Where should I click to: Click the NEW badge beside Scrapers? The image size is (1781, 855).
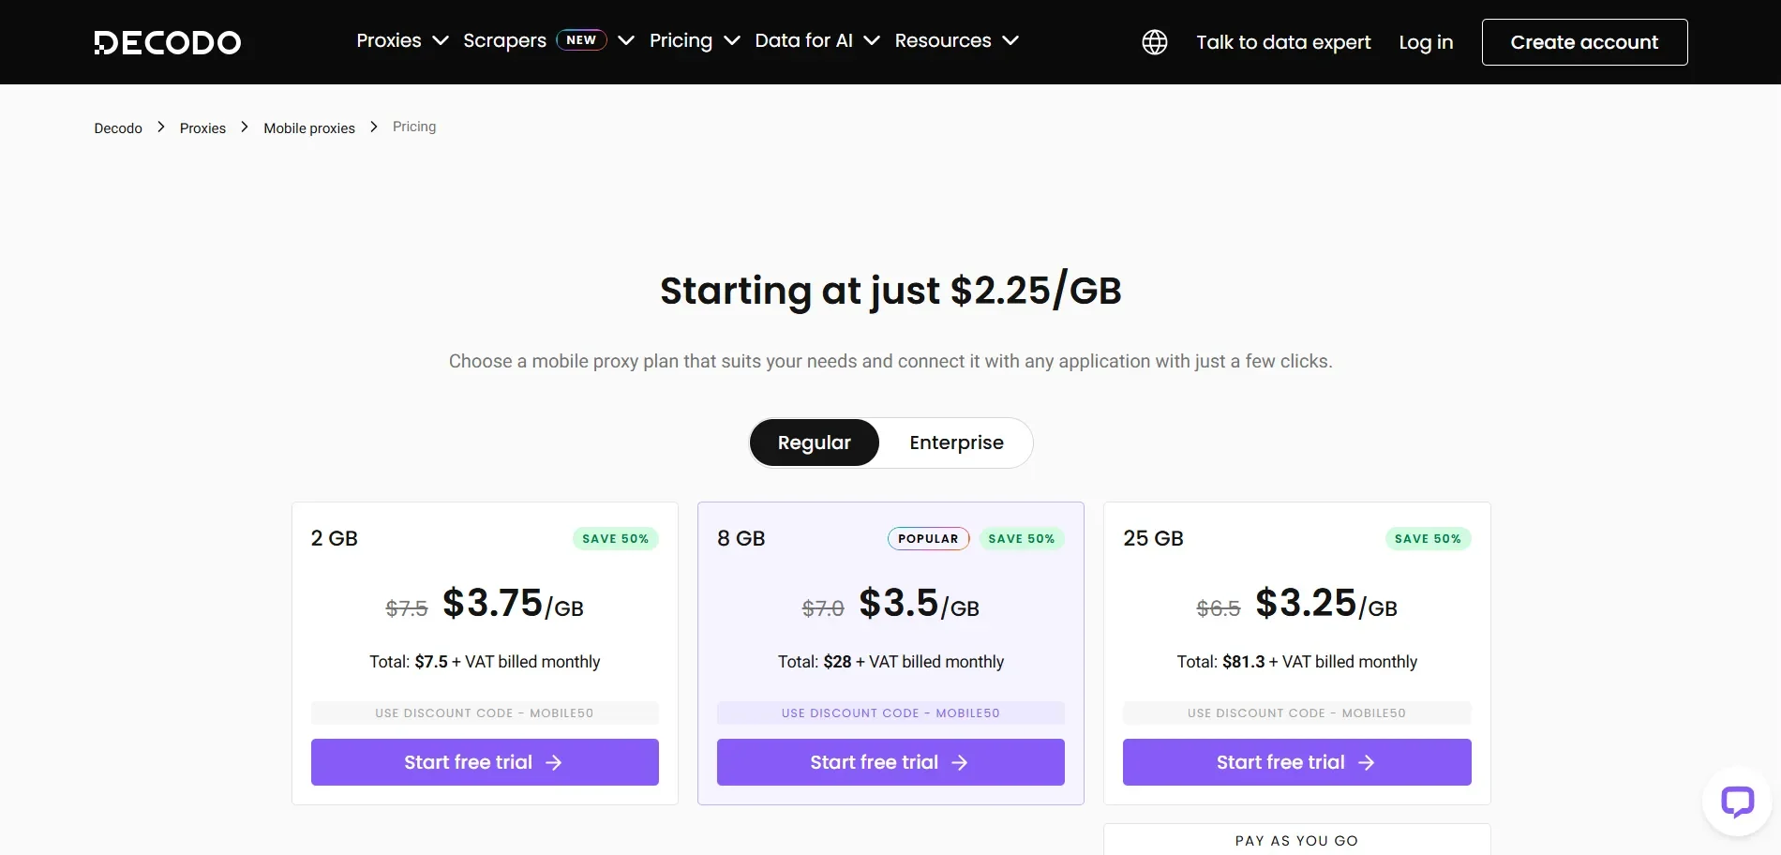tap(581, 40)
